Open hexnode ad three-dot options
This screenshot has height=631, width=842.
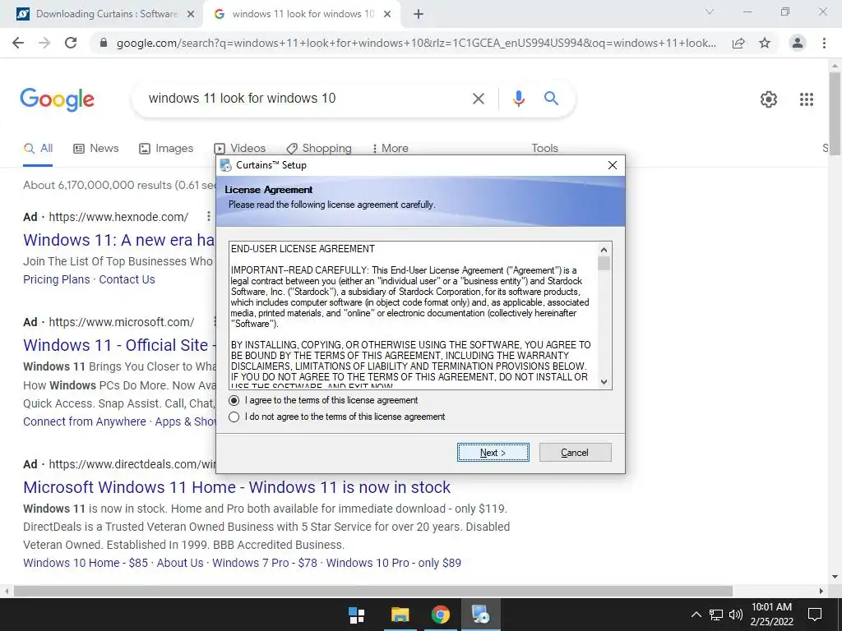click(x=208, y=217)
